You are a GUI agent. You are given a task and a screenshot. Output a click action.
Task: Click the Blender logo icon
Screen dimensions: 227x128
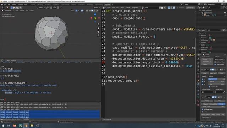click(x=2, y=4)
